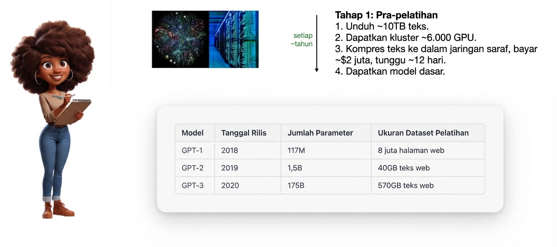Click the notepad held by the character
Screen dimensions: 557x247
73,111
